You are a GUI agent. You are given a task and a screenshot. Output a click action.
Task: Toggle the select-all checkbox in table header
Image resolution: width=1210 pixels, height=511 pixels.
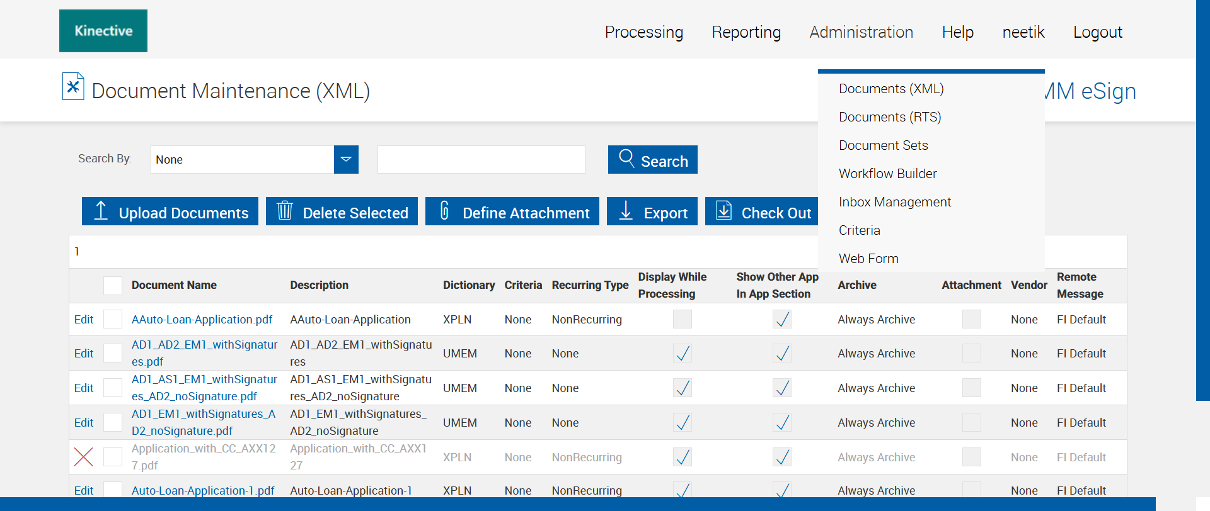coord(113,286)
